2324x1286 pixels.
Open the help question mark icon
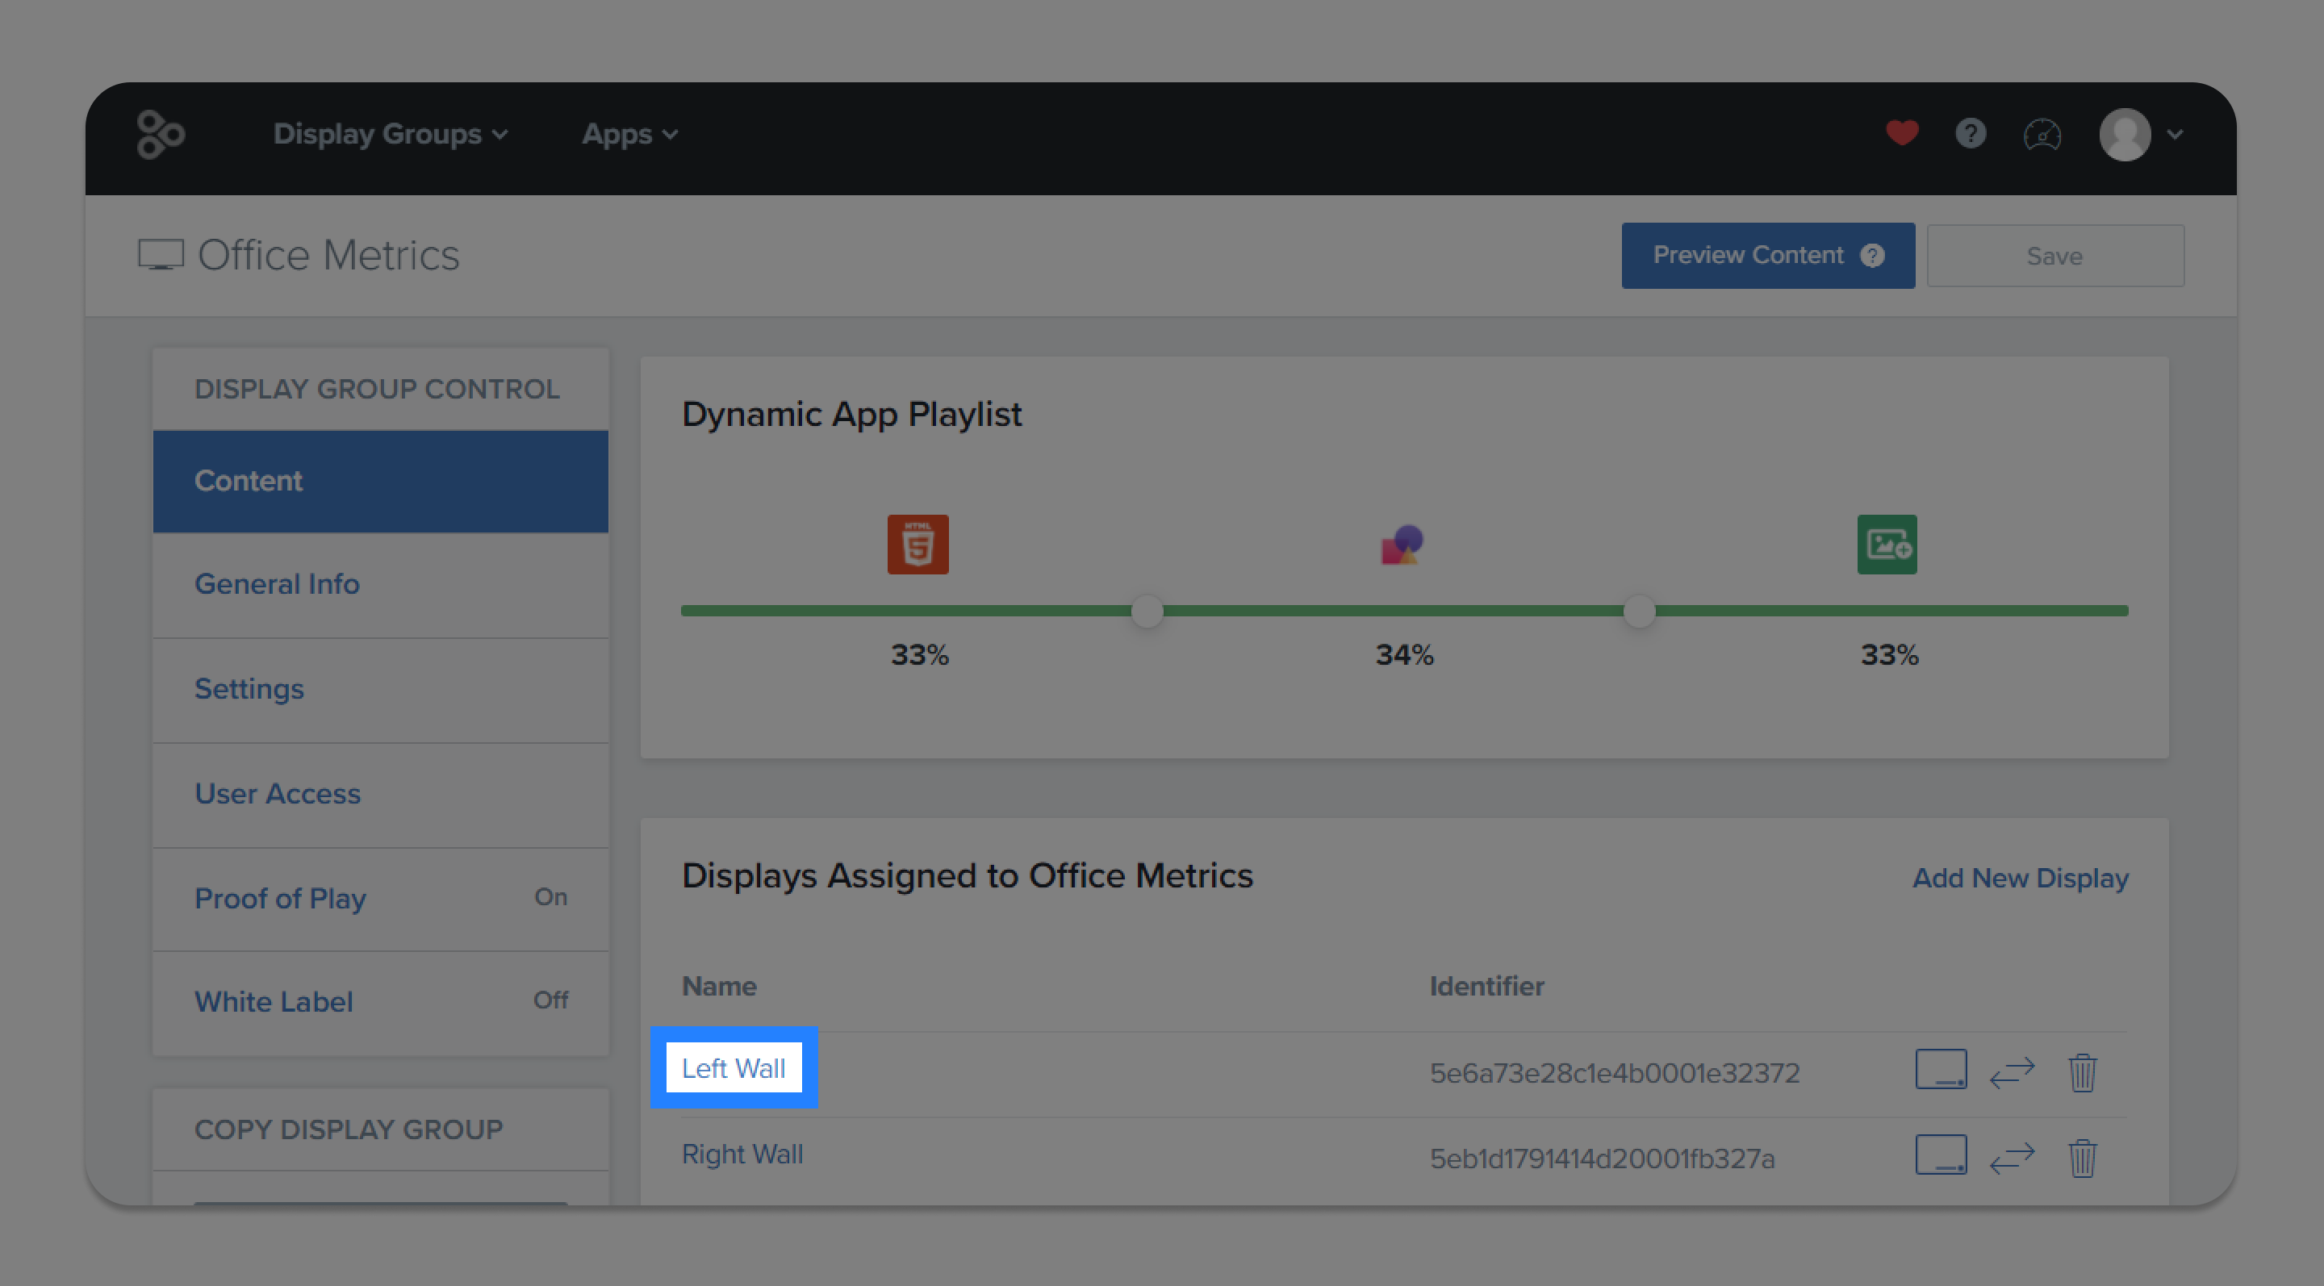pyautogui.click(x=1971, y=133)
